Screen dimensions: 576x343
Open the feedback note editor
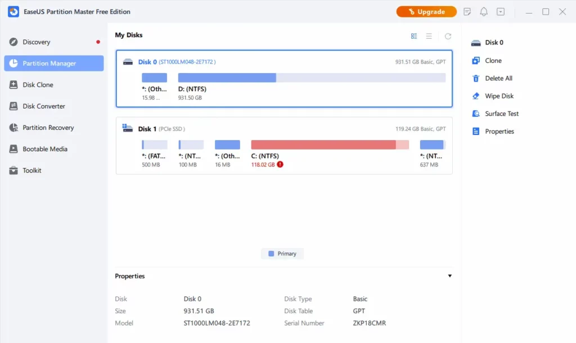pos(467,11)
